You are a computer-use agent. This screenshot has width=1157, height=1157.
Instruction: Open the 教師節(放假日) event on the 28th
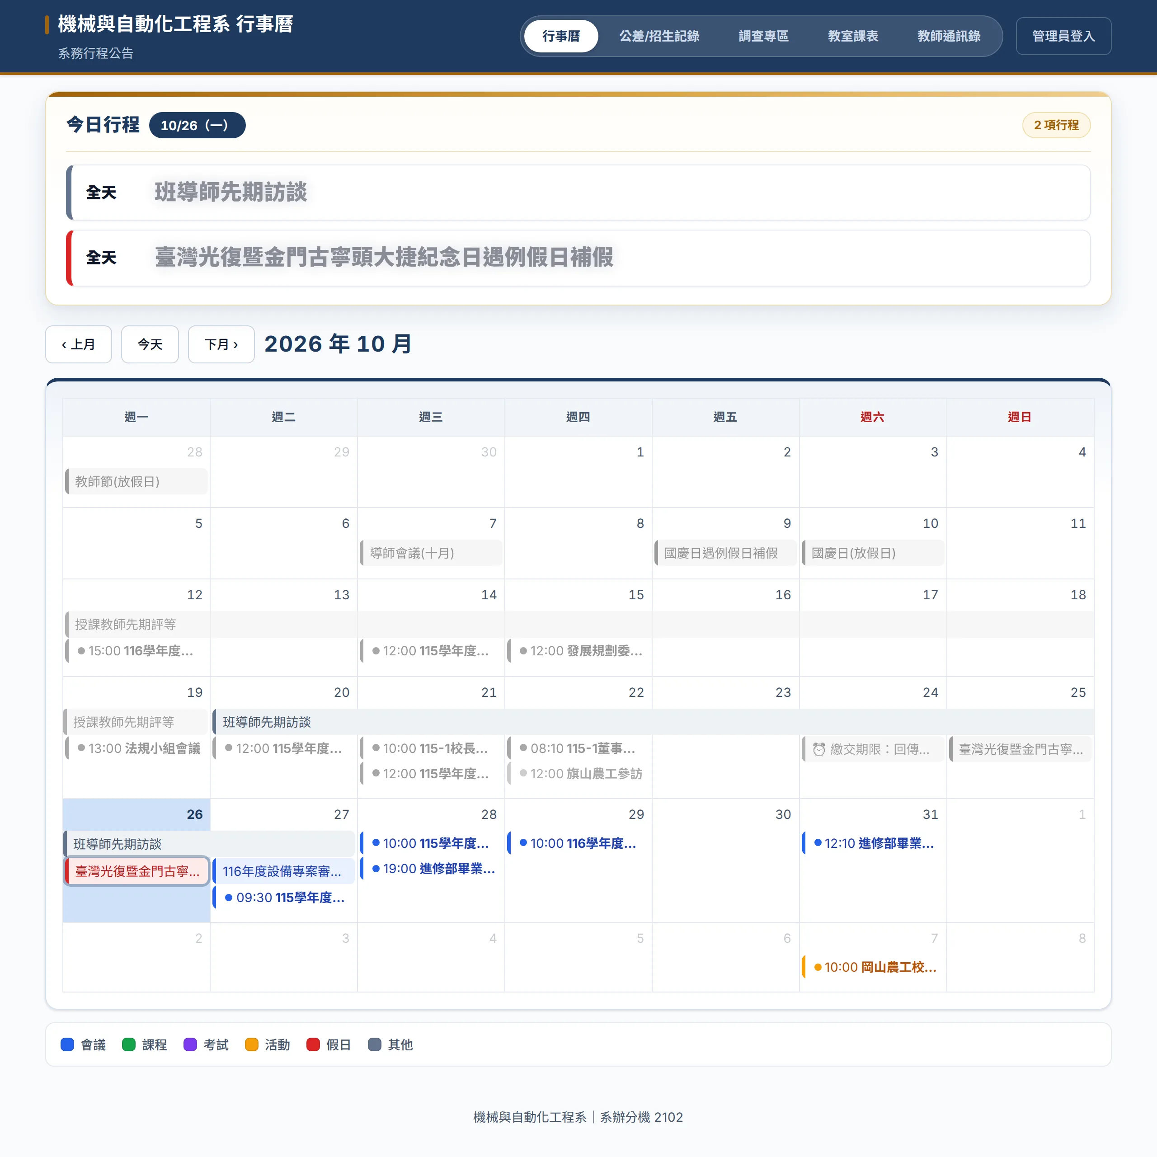click(136, 481)
